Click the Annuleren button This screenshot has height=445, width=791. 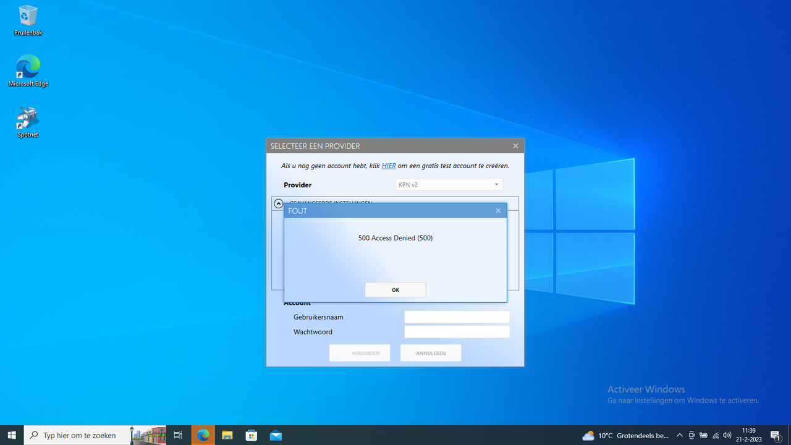pos(431,353)
